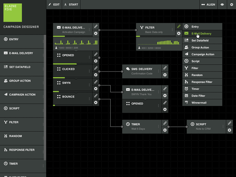Viewport: 236px width, 177px height.
Task: Toggle Edit mode in top toolbar
Action: click(54, 5)
